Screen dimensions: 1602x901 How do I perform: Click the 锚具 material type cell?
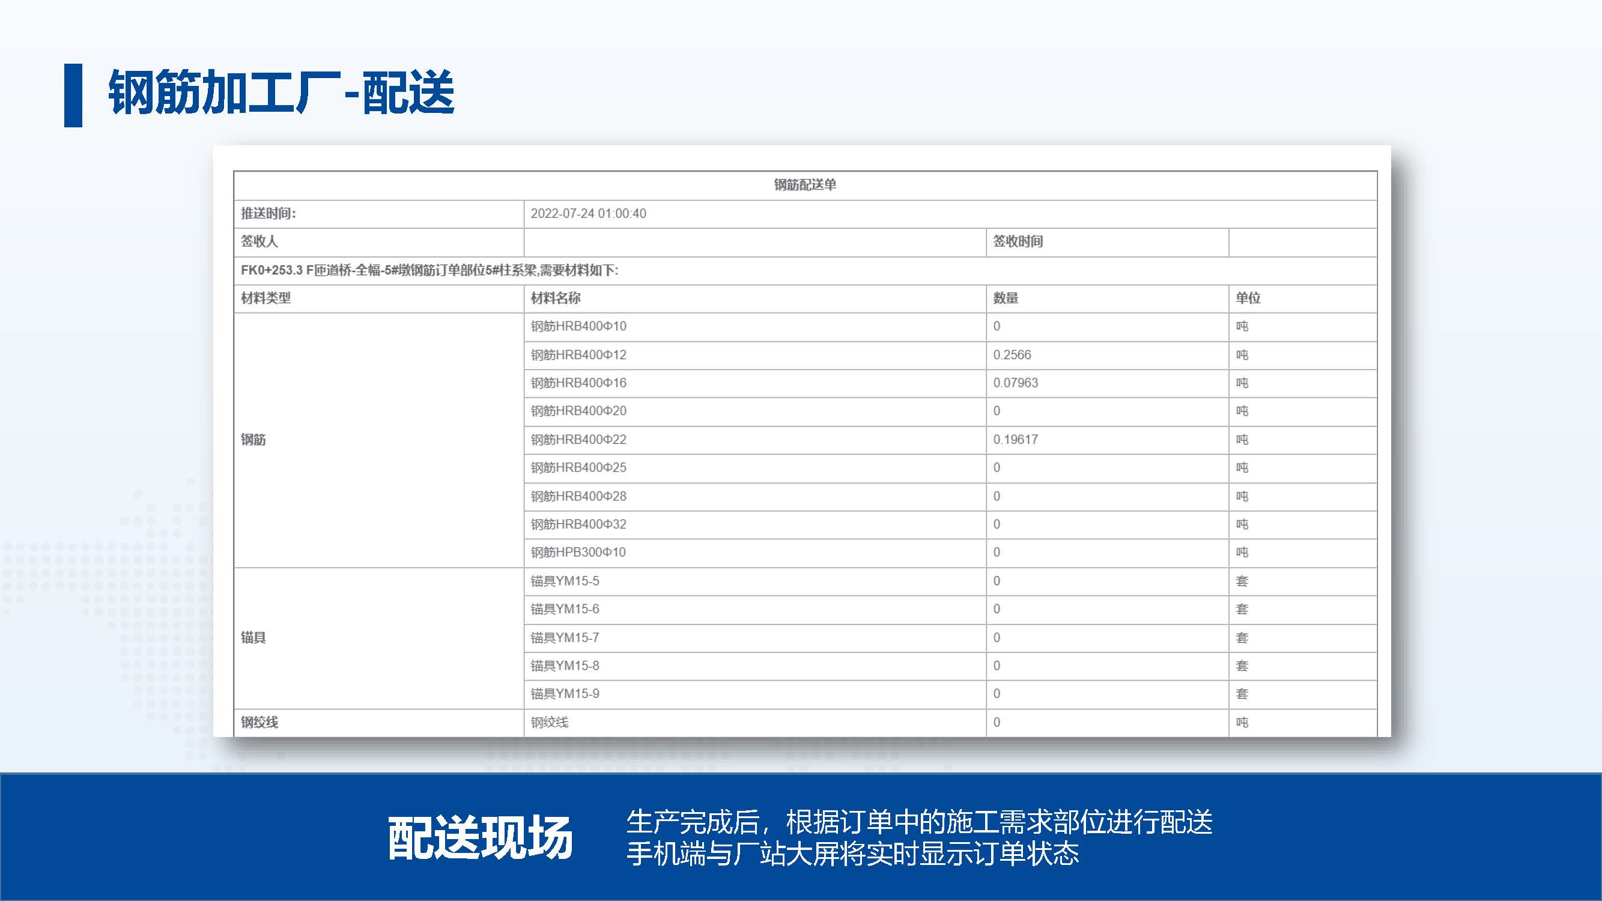pyautogui.click(x=253, y=637)
